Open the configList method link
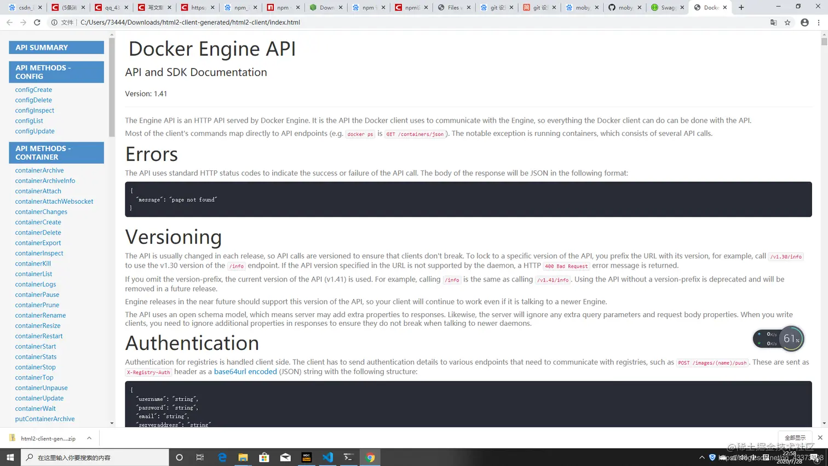828x466 pixels. [x=29, y=121]
